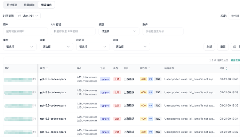The width and height of the screenshot is (240, 137).
Task: Click 400 status badge in 00:19:38 row
Action: pos(143,92)
